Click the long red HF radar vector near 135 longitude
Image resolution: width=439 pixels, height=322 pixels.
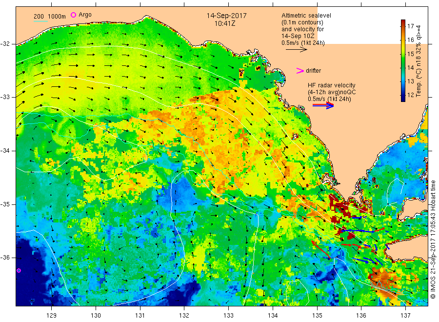tap(321, 249)
